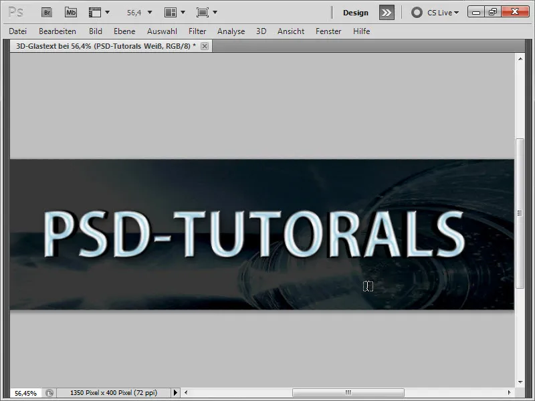This screenshot has height=401, width=535.
Task: Click the Arrange Documents icon
Action: (171, 12)
